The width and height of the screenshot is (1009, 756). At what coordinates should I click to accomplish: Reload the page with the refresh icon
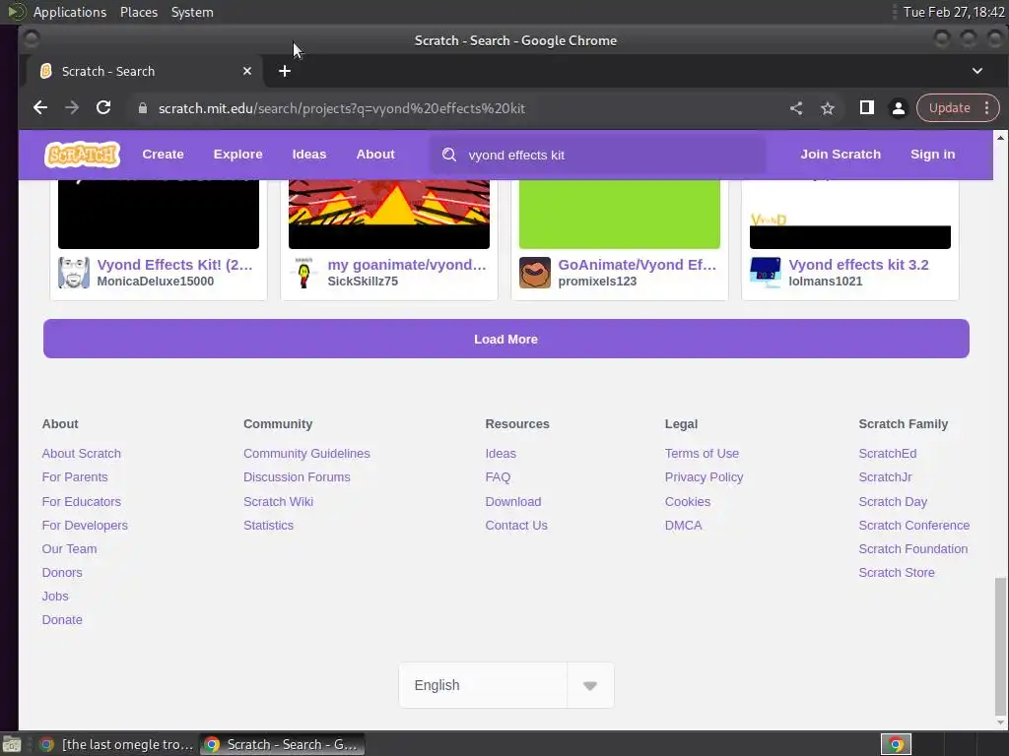(103, 108)
